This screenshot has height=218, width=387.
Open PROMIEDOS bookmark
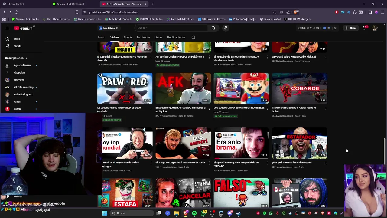pyautogui.click(x=149, y=19)
